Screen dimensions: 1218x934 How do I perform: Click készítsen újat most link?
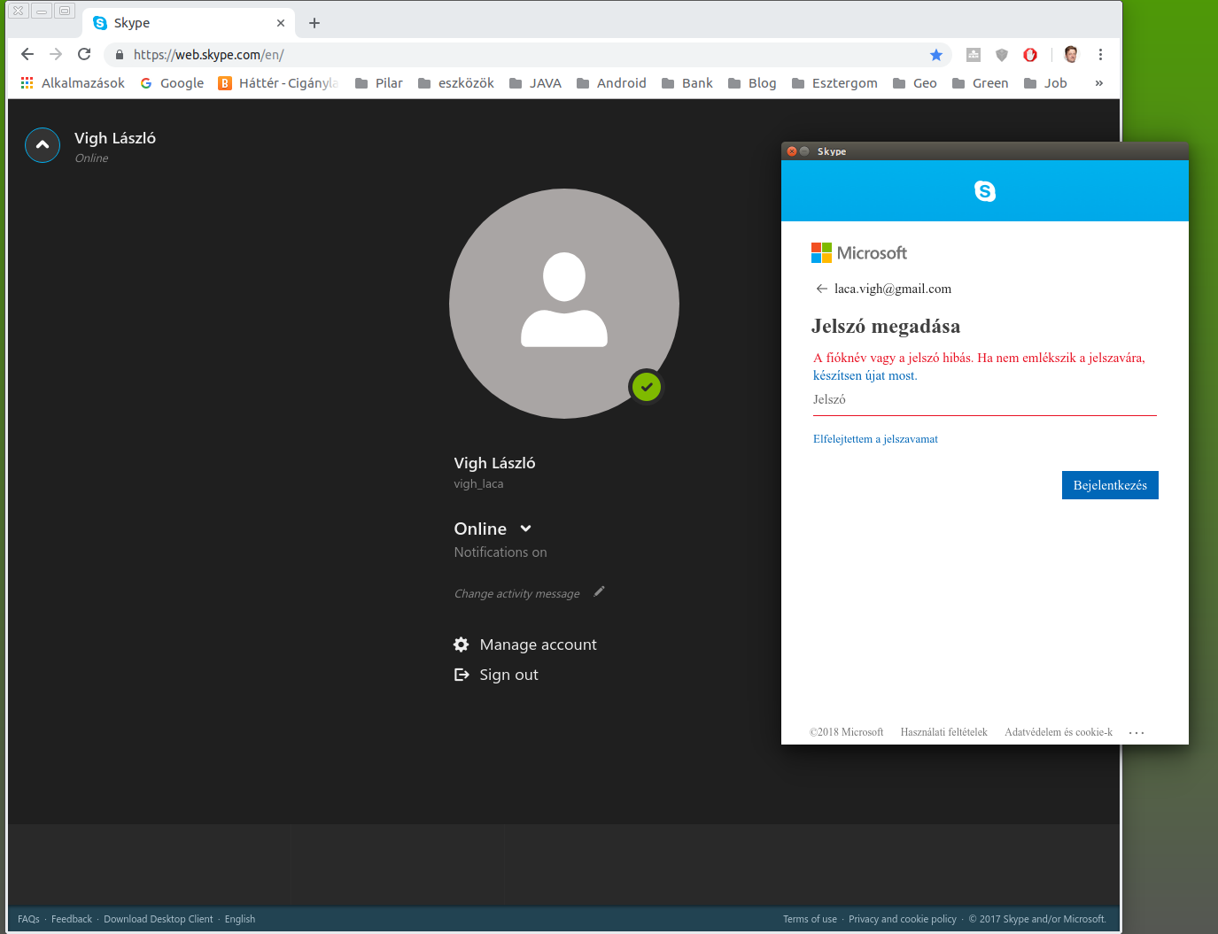pos(865,375)
